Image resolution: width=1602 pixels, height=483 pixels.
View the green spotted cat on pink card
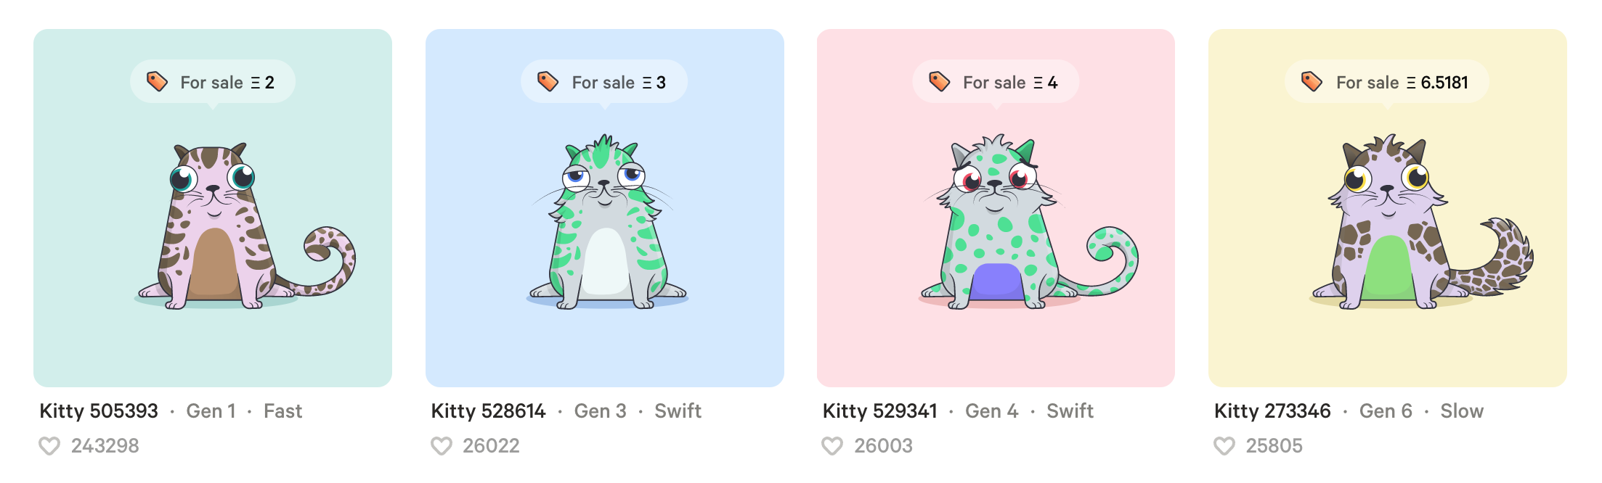tap(1028, 222)
